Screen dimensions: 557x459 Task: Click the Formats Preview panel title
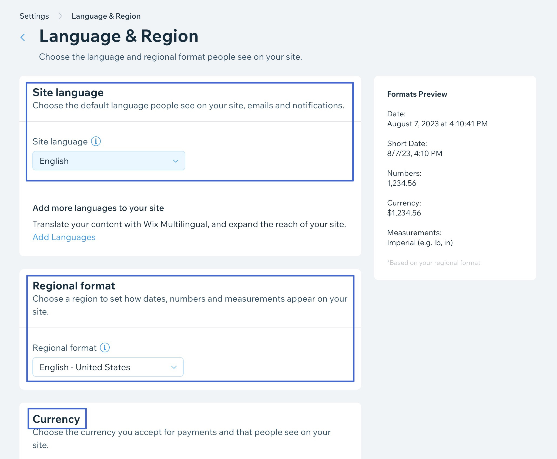point(417,94)
